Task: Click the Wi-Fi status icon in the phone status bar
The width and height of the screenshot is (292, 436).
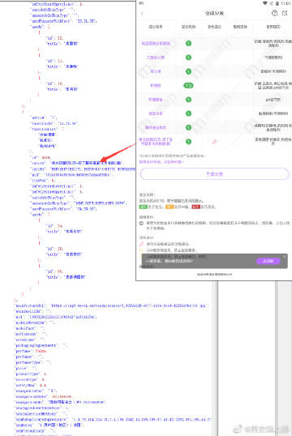Action: pyautogui.click(x=264, y=3)
